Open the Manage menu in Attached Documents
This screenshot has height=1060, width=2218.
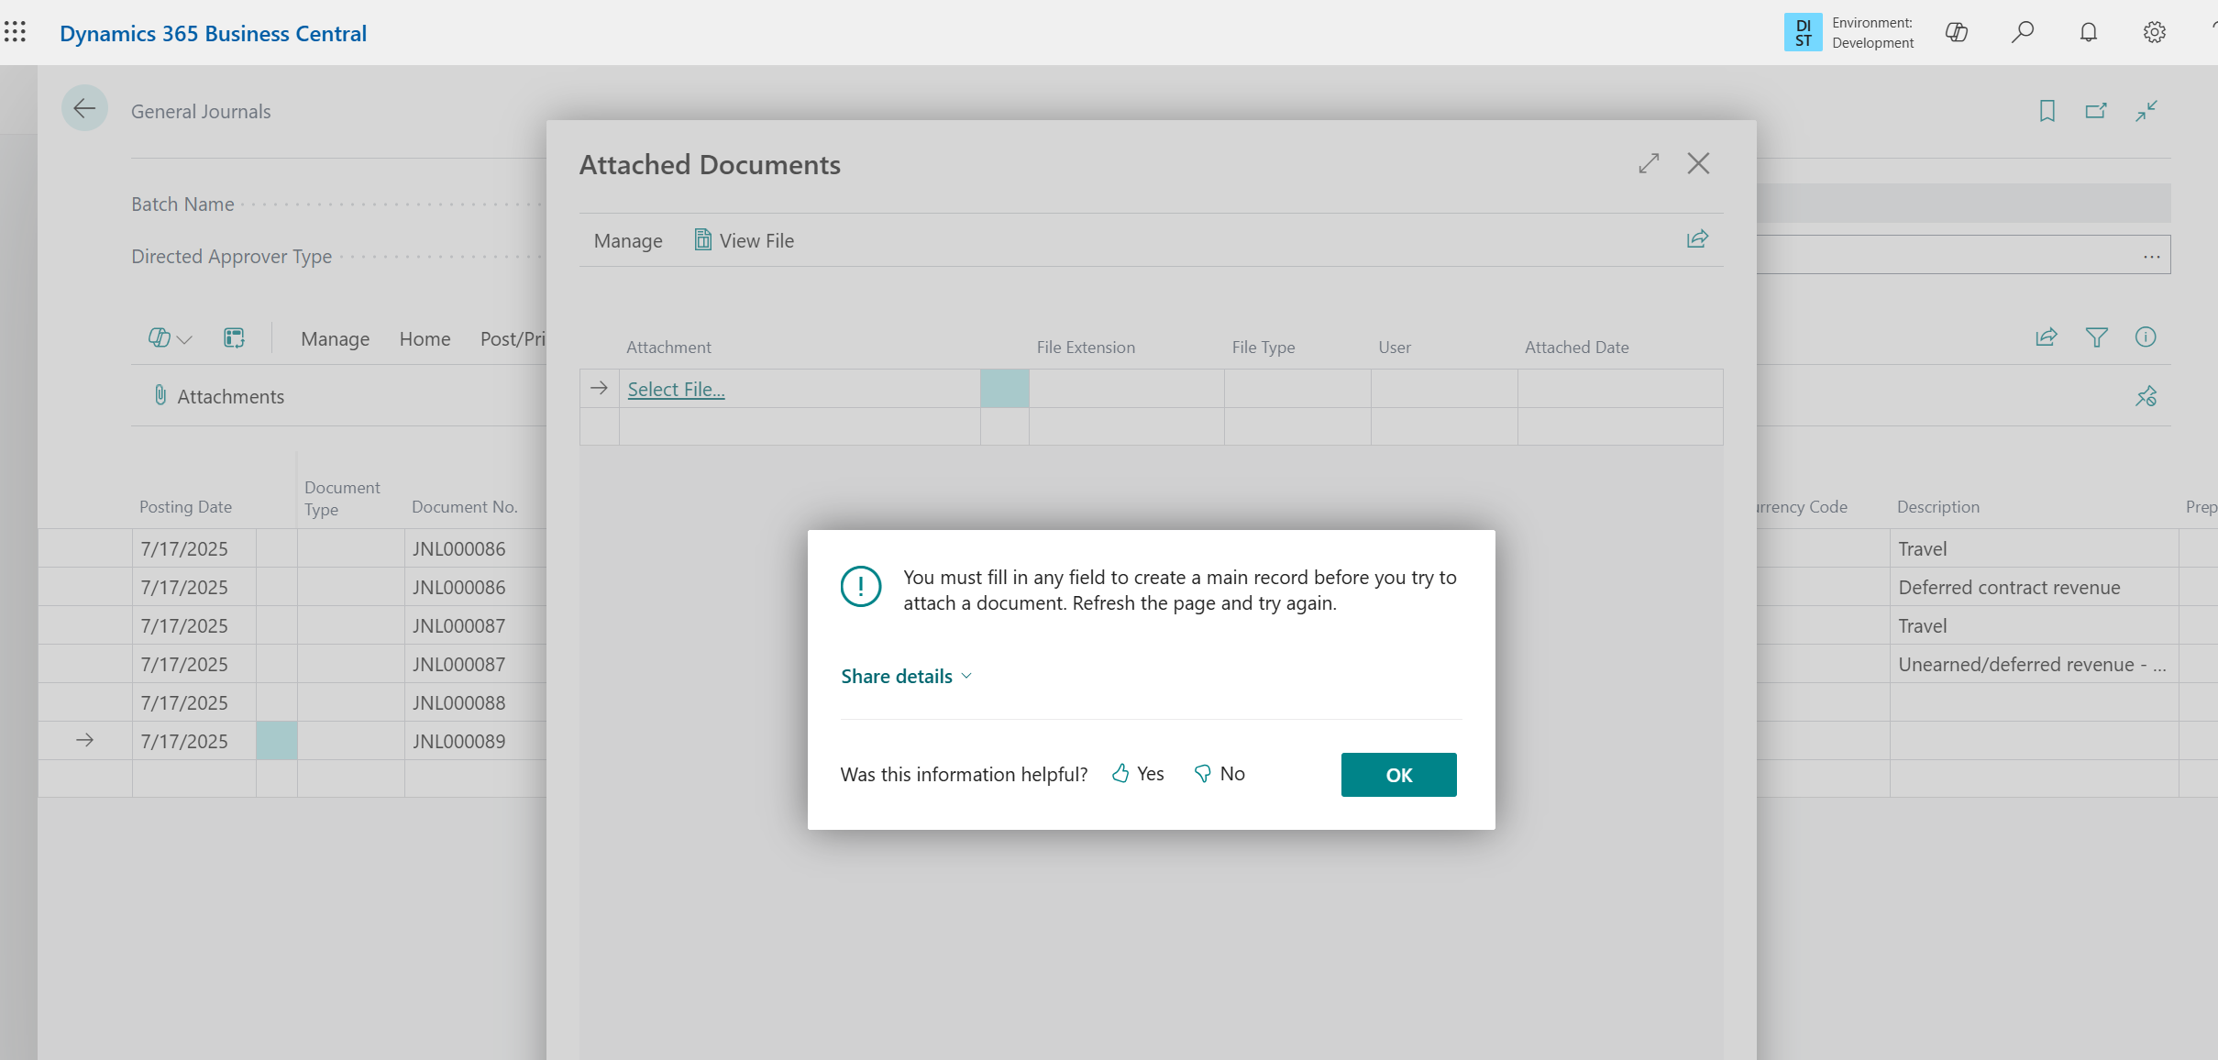(628, 241)
